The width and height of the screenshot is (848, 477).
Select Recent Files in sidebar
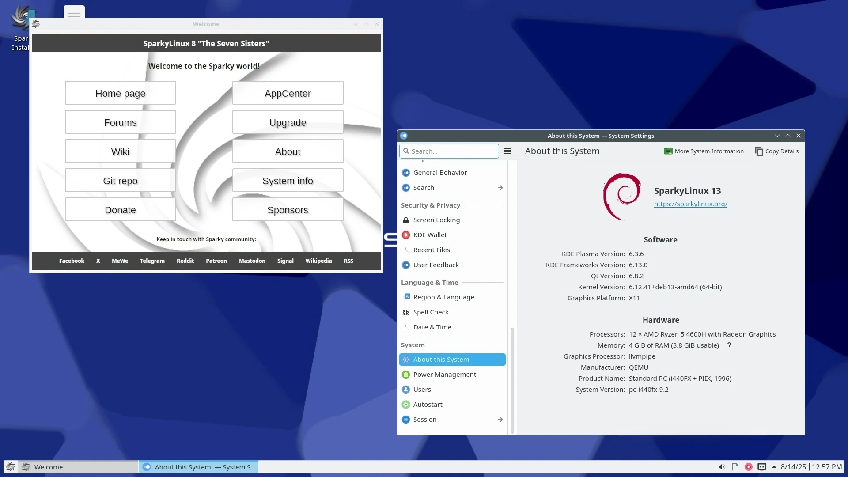point(452,250)
